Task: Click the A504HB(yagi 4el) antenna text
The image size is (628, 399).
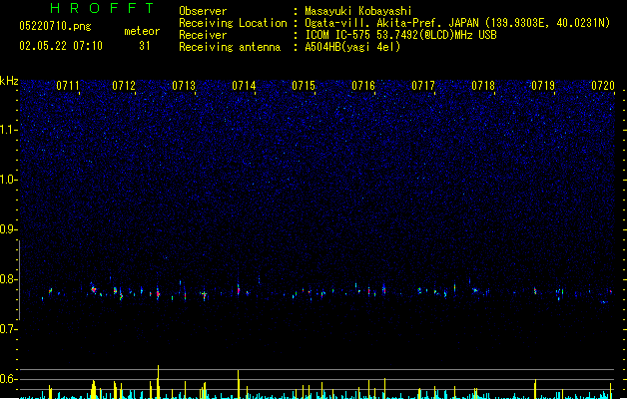Action: (352, 47)
